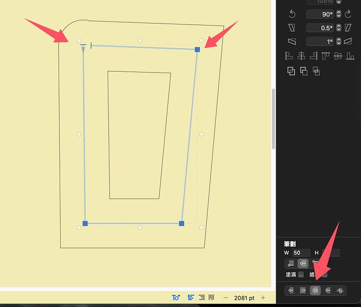The image size is (361, 307).
Task: Click the right-middle bounding box handle
Action: click(x=201, y=134)
